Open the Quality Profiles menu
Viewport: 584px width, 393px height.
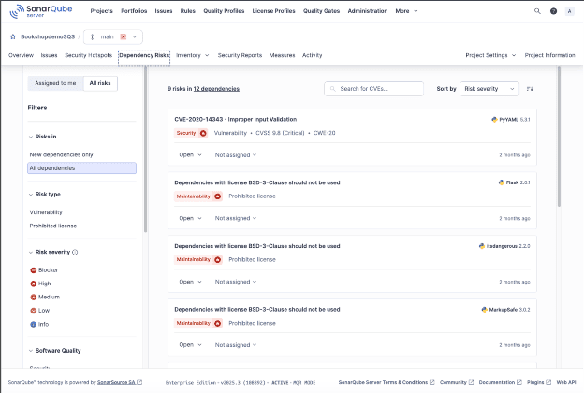coord(224,11)
